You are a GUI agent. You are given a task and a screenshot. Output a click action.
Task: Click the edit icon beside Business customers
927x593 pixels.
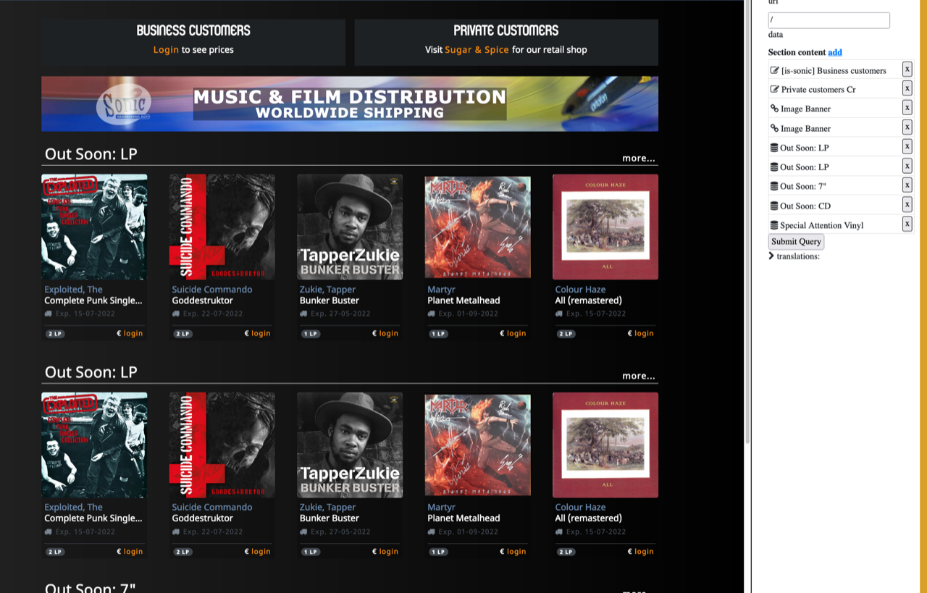pos(774,70)
